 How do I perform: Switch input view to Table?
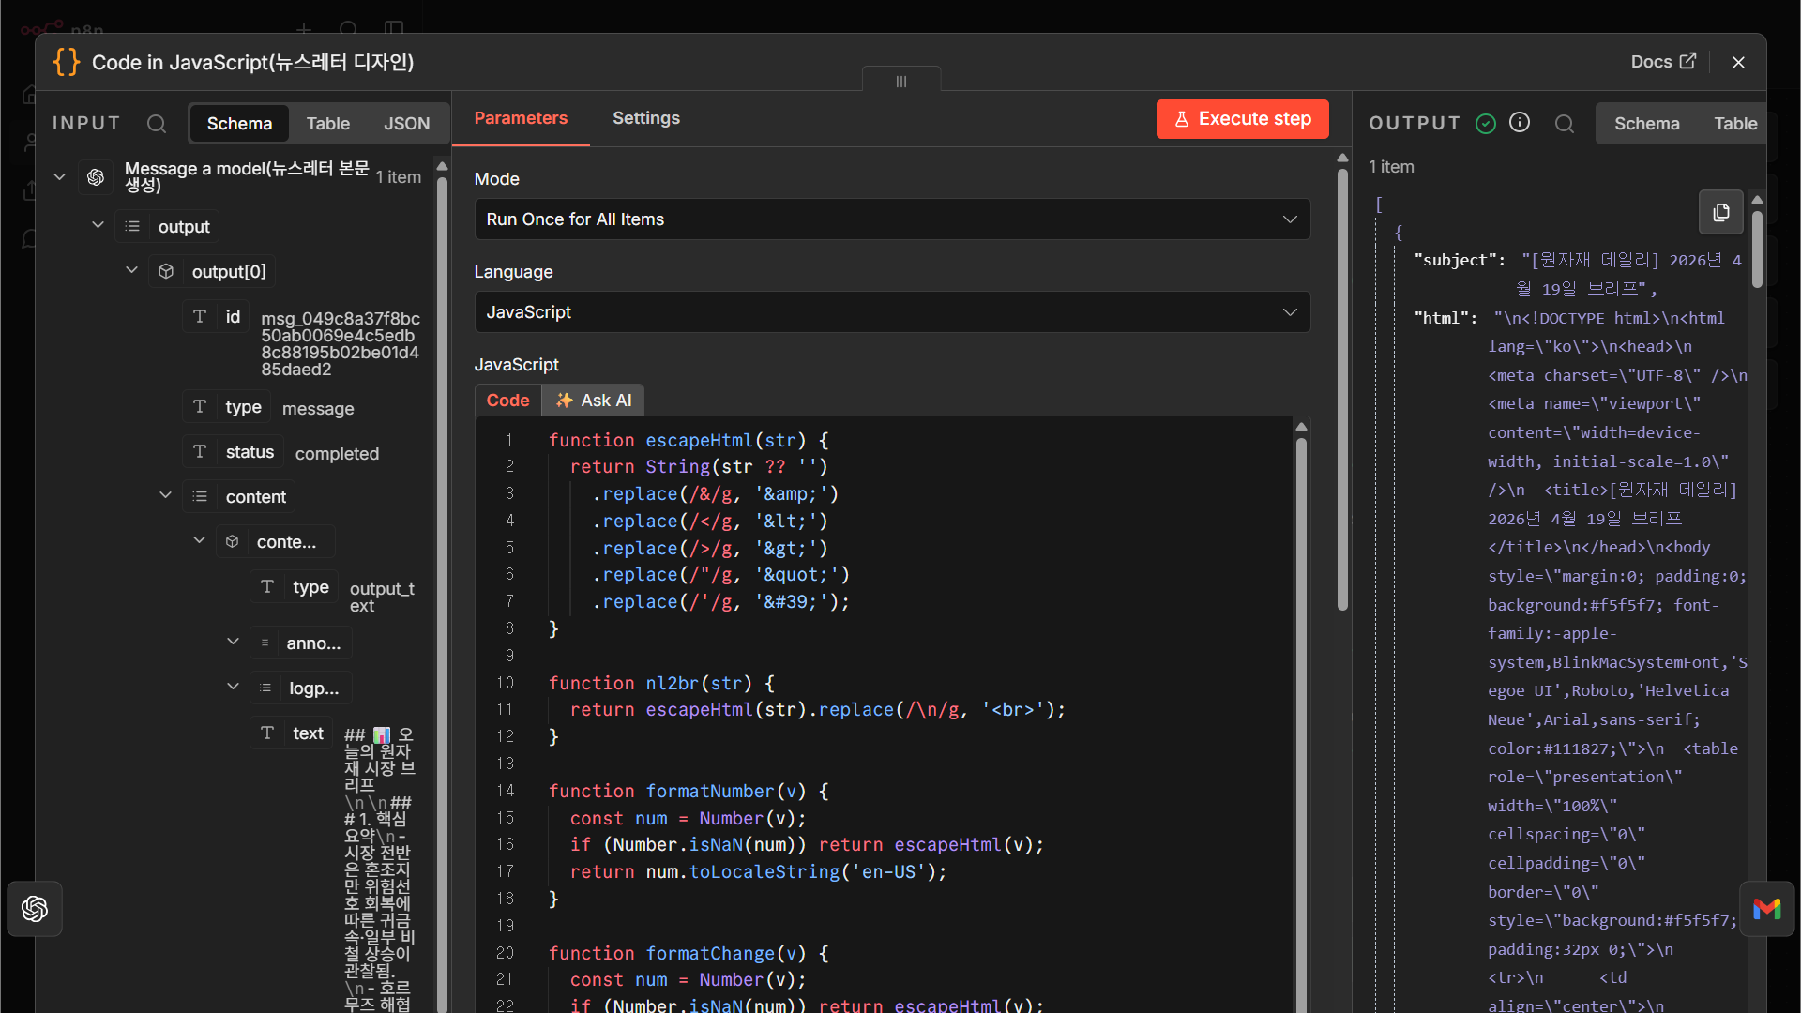pyautogui.click(x=328, y=124)
